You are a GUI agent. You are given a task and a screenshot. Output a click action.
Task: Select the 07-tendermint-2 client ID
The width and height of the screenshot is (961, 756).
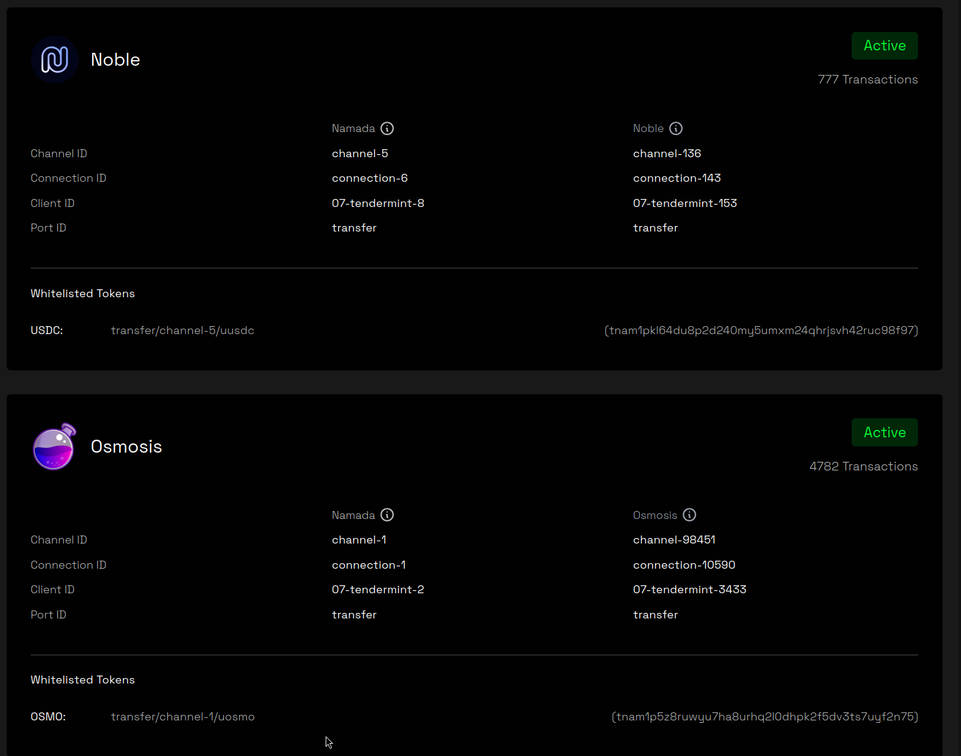(x=378, y=590)
